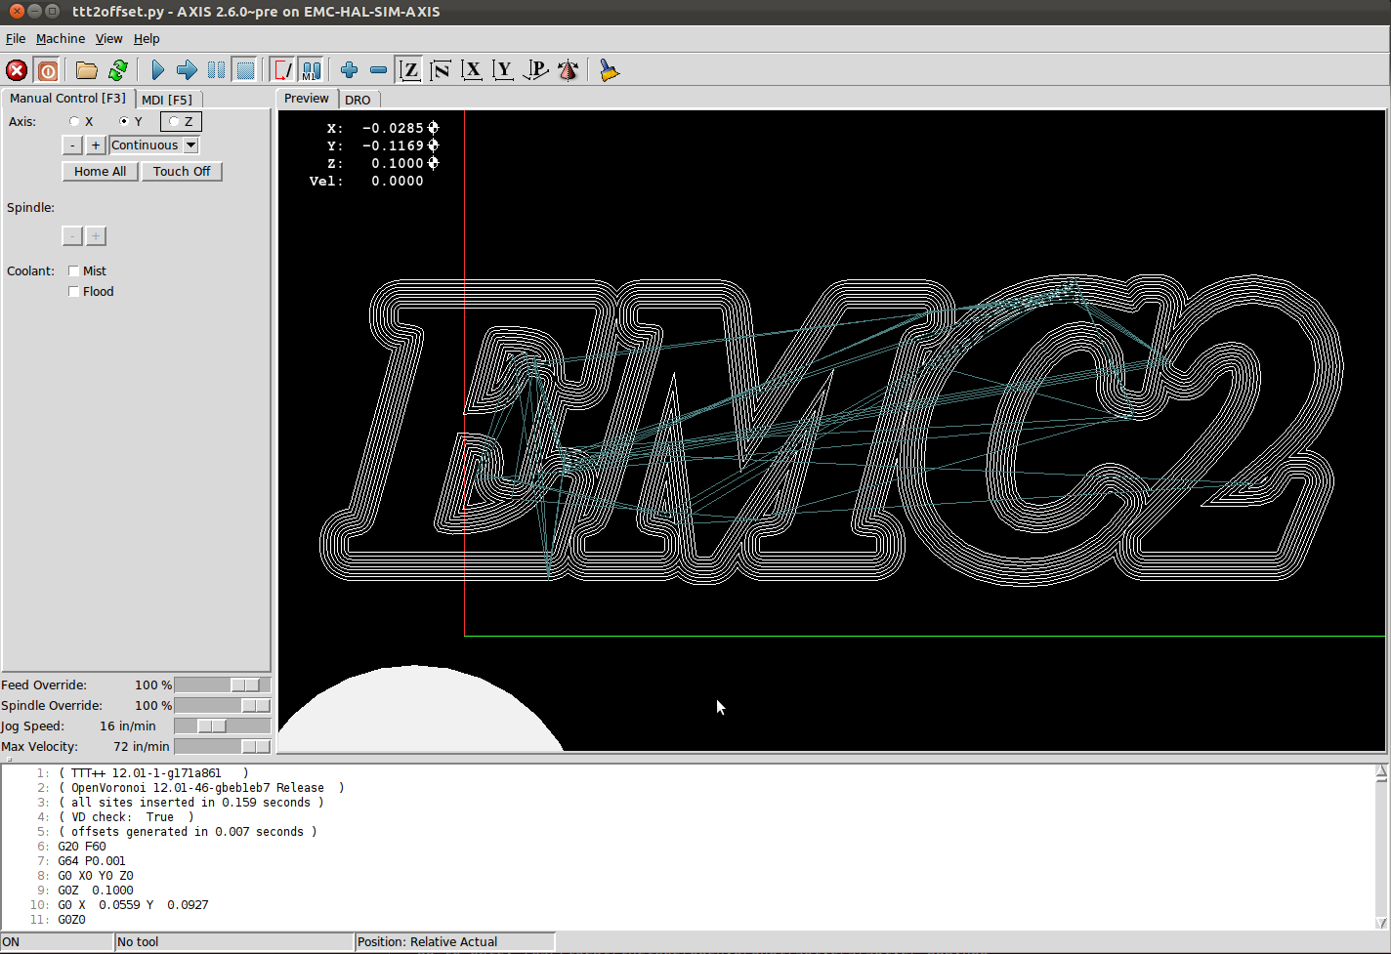The image size is (1391, 954).
Task: Select the Y axis radio button
Action: (124, 121)
